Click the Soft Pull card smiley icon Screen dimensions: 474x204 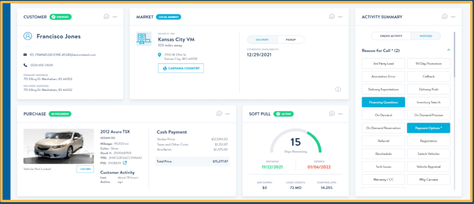point(332,114)
